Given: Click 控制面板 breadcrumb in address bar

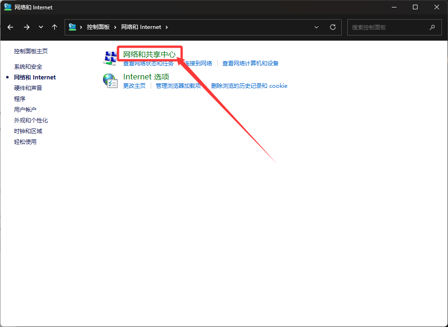Looking at the screenshot, I should [98, 27].
